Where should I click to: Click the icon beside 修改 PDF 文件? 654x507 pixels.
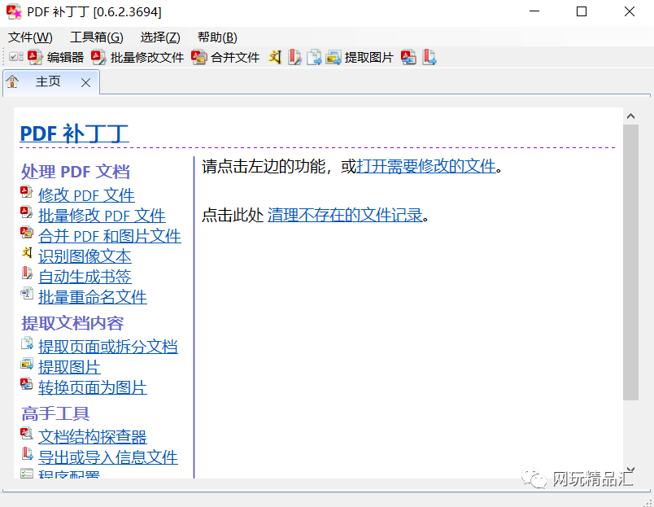tap(27, 192)
